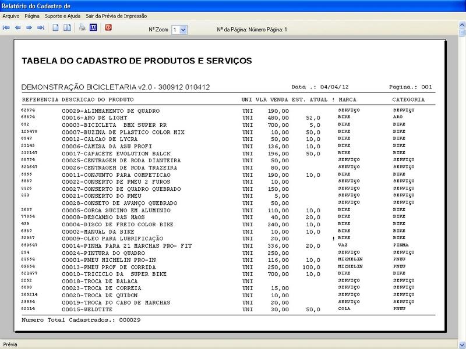
Task: Click Prévia status bar text
Action: 10,344
